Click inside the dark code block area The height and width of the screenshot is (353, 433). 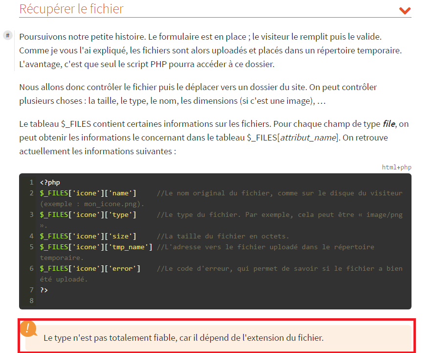pos(215,240)
